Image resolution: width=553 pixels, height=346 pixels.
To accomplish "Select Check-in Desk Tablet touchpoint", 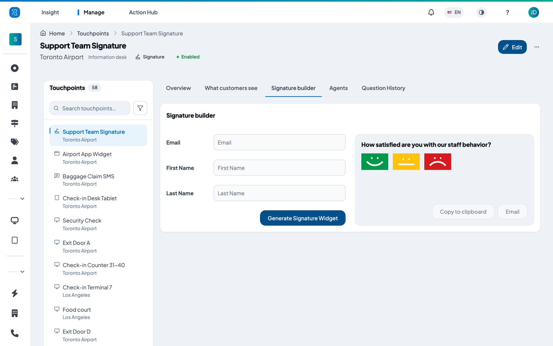I will pos(98,202).
